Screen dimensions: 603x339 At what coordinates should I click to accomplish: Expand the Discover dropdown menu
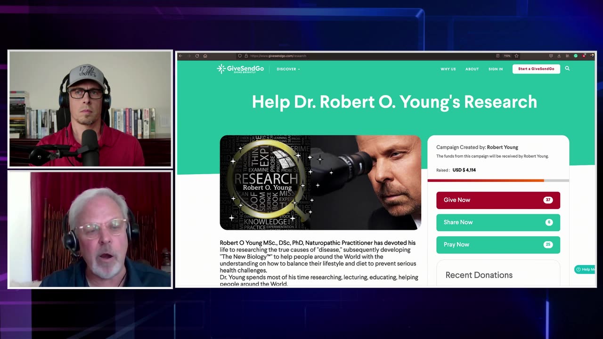pyautogui.click(x=288, y=69)
